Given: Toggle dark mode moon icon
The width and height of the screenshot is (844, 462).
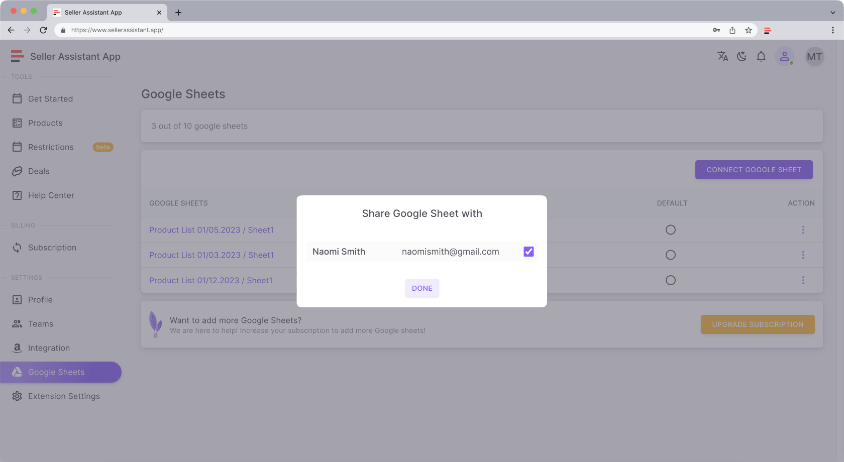Looking at the screenshot, I should click(x=742, y=57).
